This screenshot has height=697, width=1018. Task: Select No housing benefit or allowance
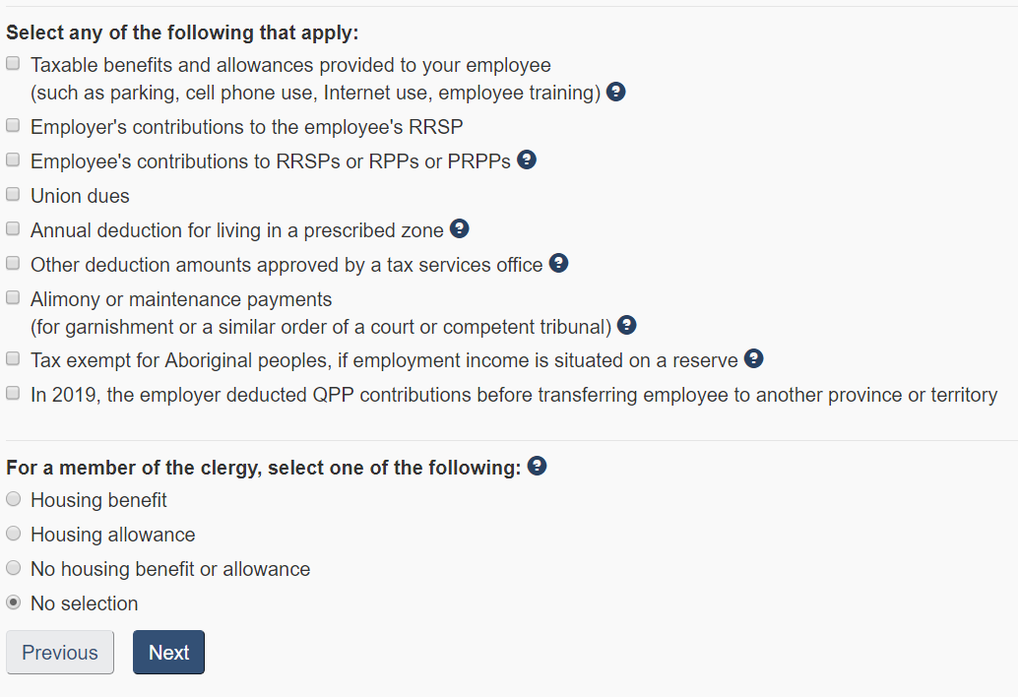pyautogui.click(x=13, y=568)
